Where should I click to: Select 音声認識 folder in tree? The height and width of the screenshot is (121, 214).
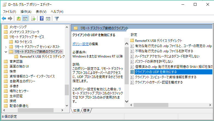click(16, 62)
